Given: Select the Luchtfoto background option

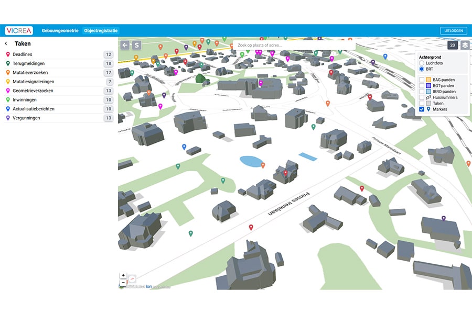Looking at the screenshot, I should point(422,63).
